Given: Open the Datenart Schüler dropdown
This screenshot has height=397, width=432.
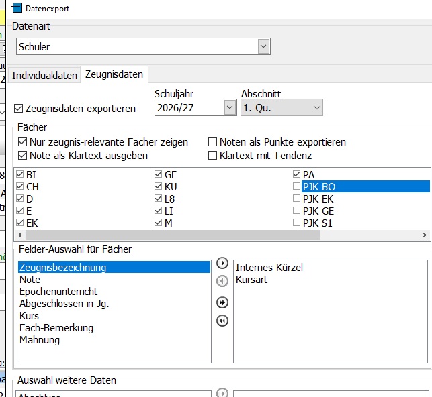Looking at the screenshot, I should 263,46.
